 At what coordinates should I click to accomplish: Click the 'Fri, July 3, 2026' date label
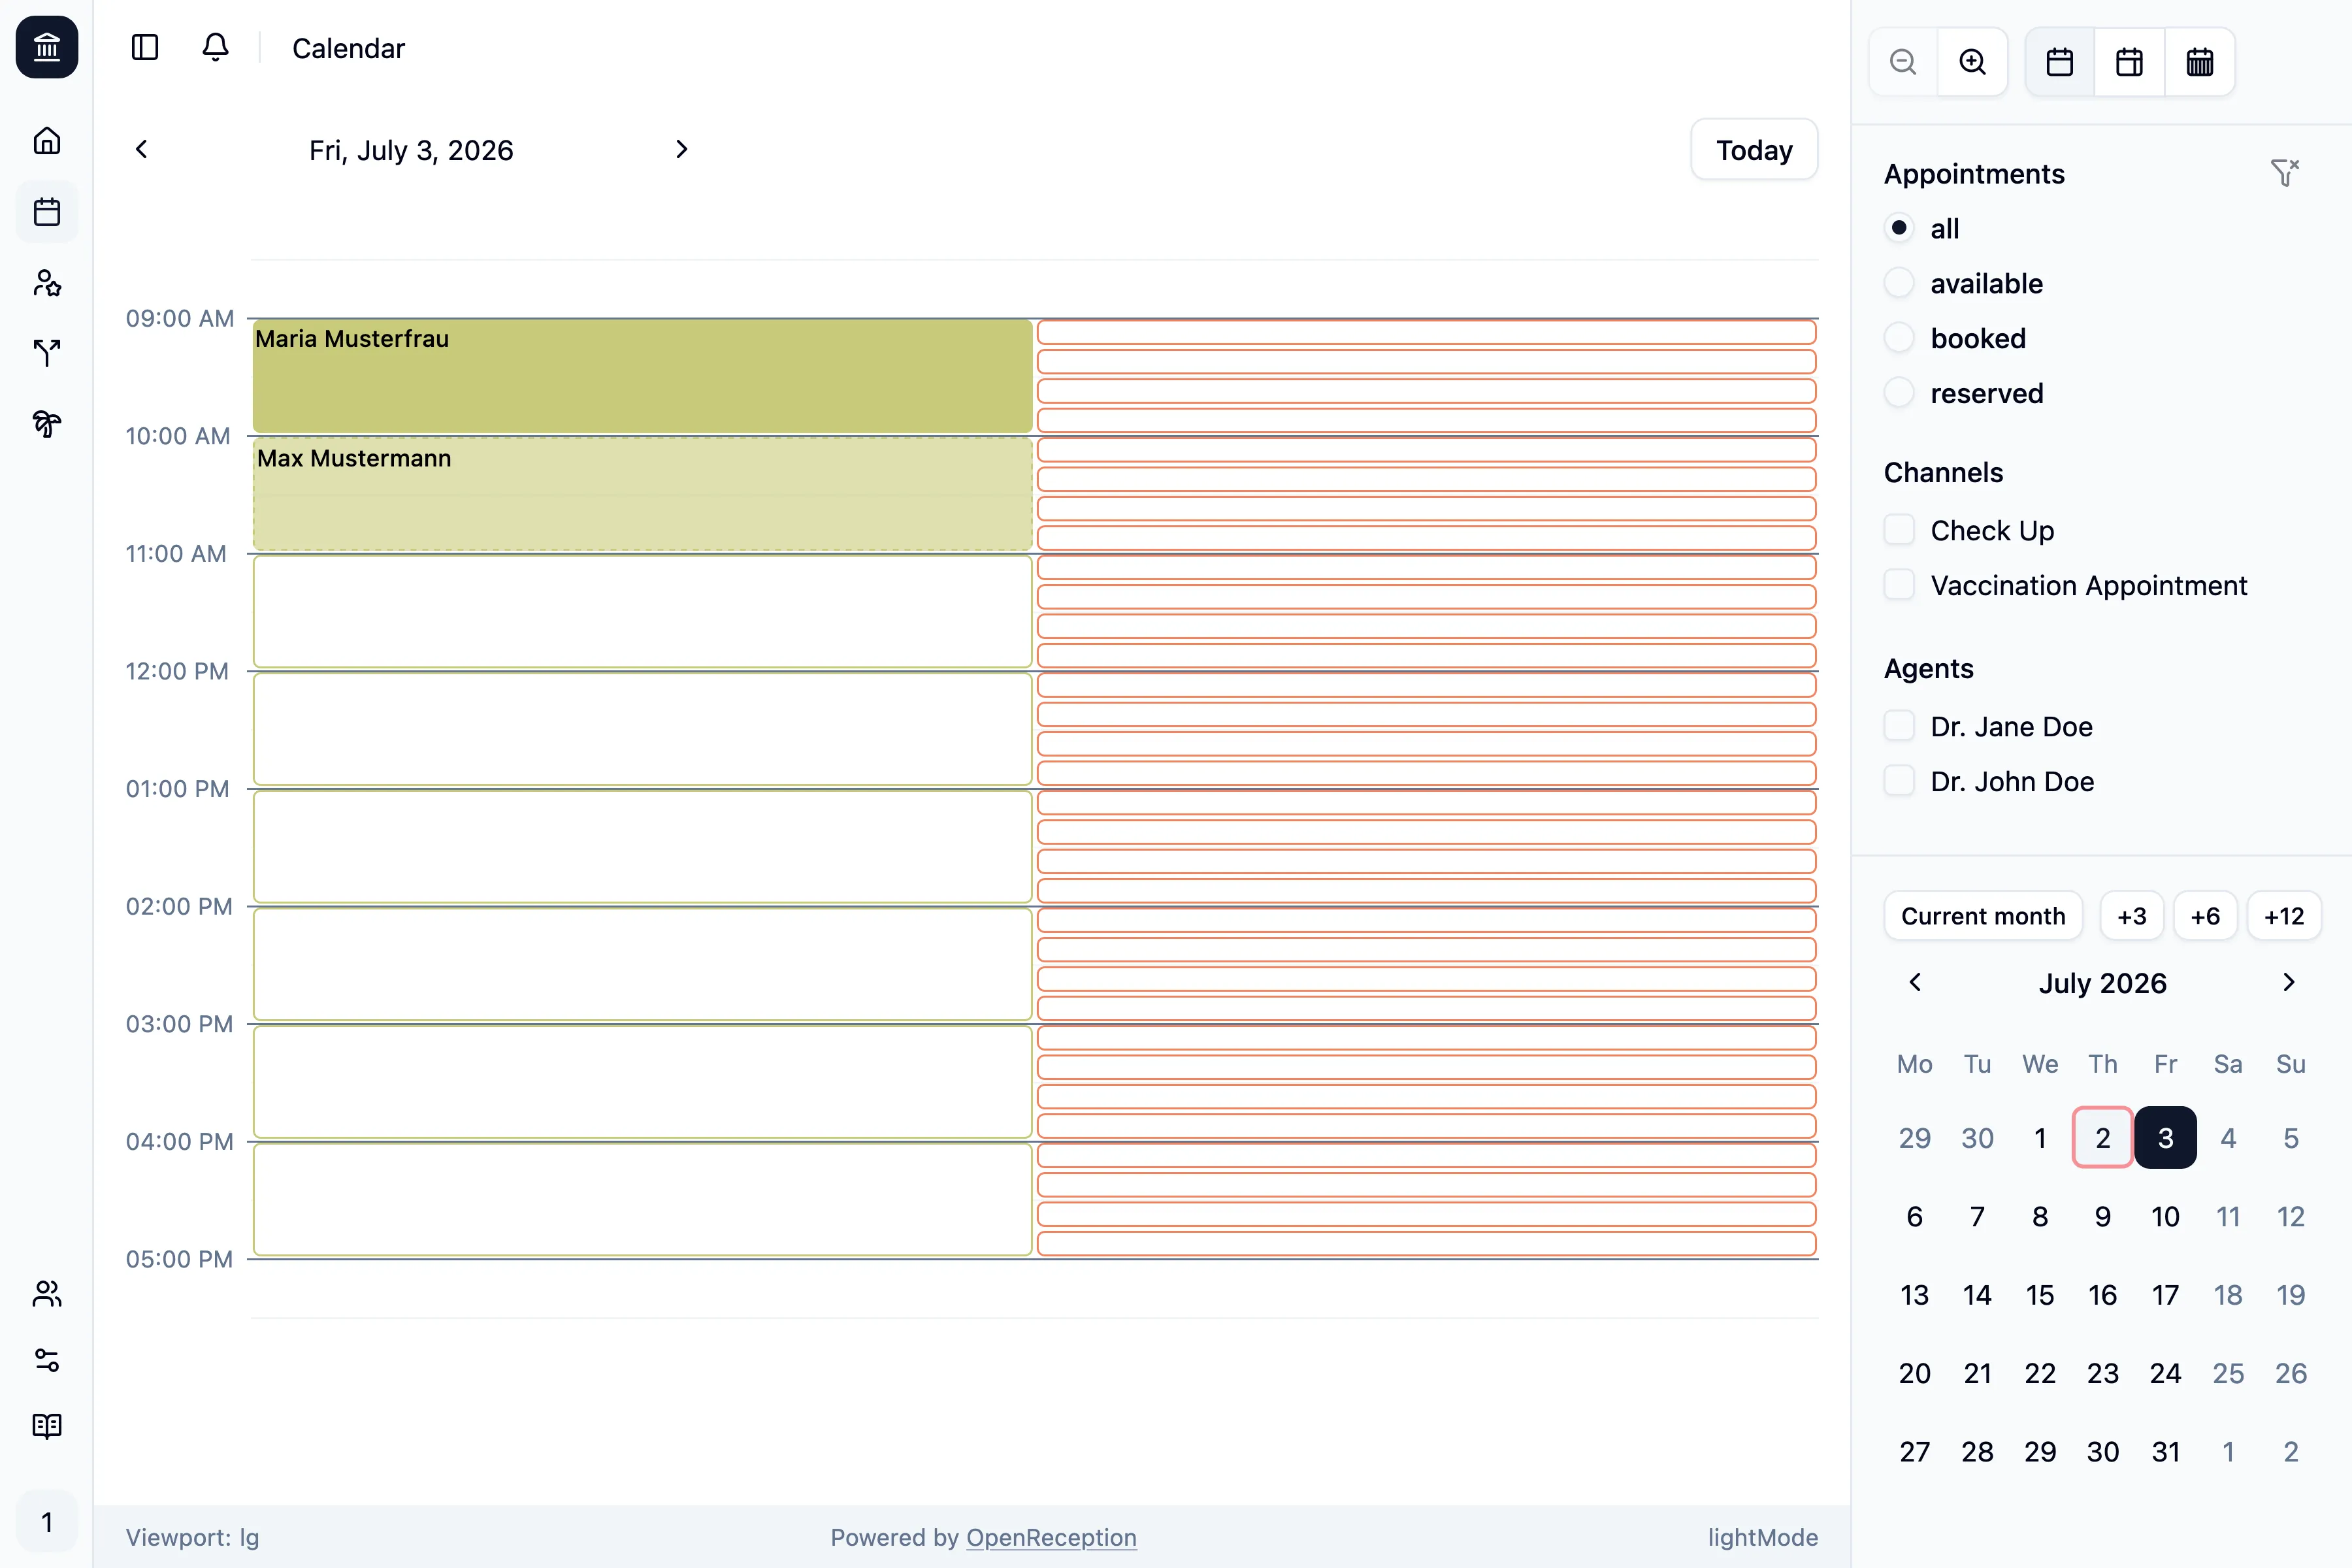coord(411,150)
